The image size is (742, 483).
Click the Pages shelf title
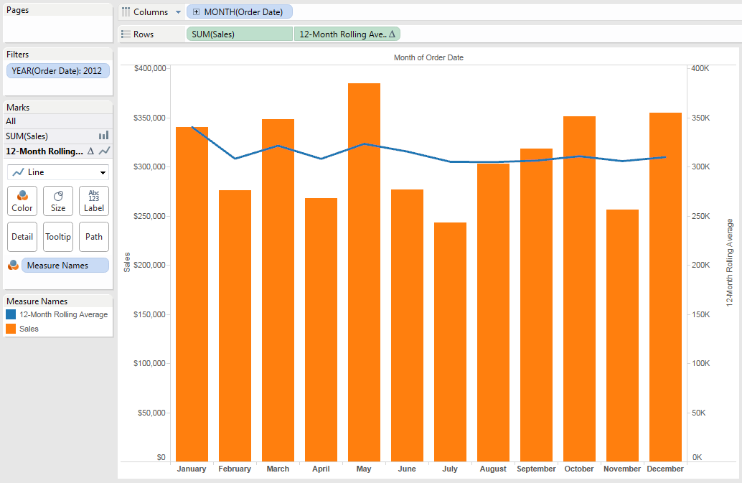click(17, 10)
